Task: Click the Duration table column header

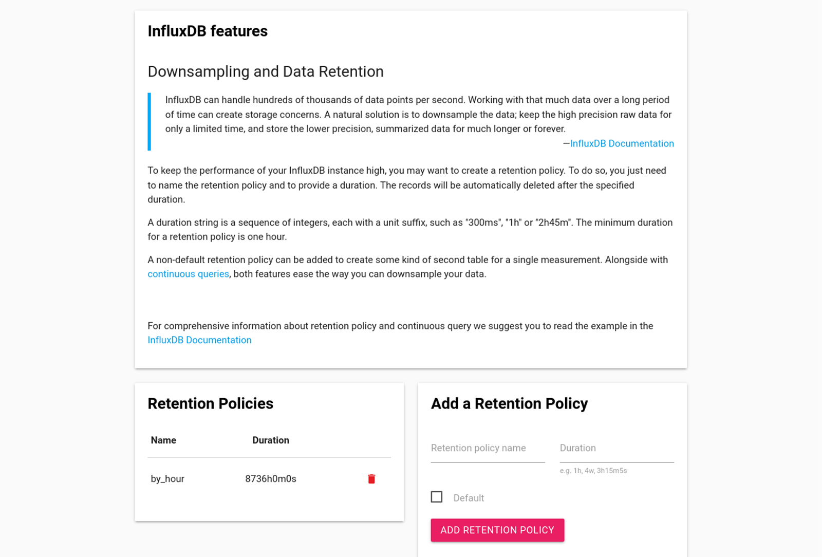Action: 271,440
